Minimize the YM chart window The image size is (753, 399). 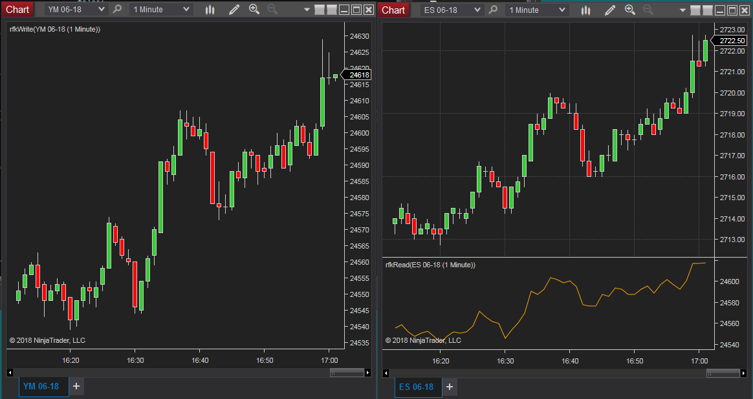coord(344,10)
